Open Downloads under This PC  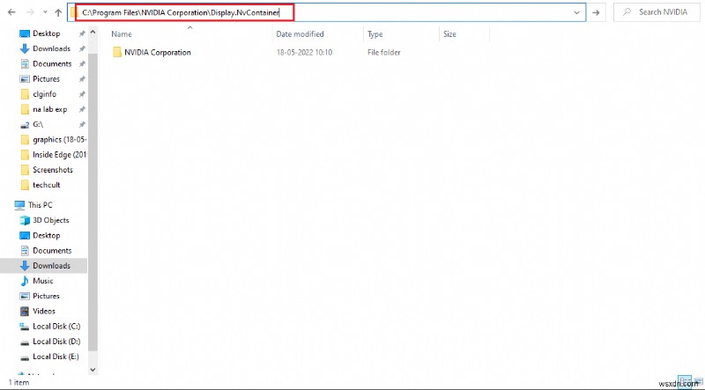pyautogui.click(x=51, y=266)
